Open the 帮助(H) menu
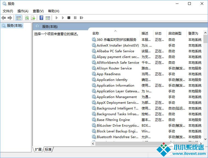 click(x=54, y=11)
